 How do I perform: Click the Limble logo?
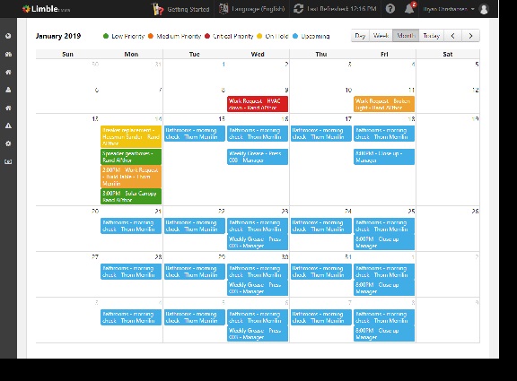pyautogui.click(x=46, y=9)
